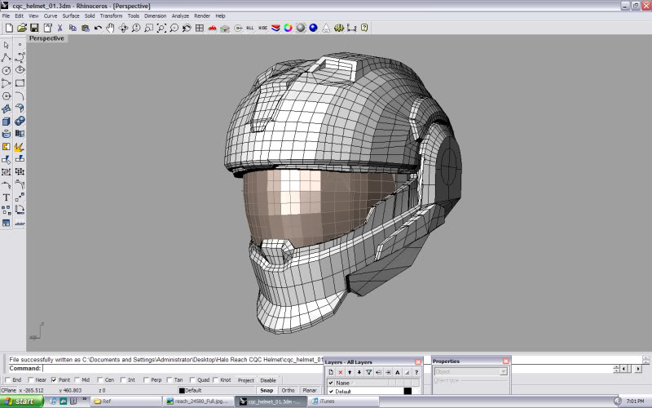Screen dimensions: 652x408
Task: Open the color wheel object color icon
Action: click(x=288, y=28)
